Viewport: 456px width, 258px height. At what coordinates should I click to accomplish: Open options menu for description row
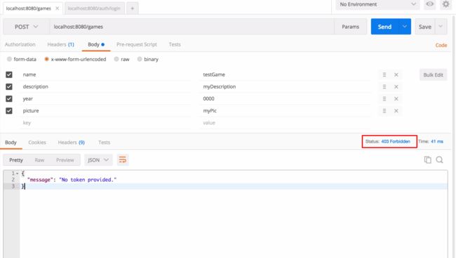(384, 86)
